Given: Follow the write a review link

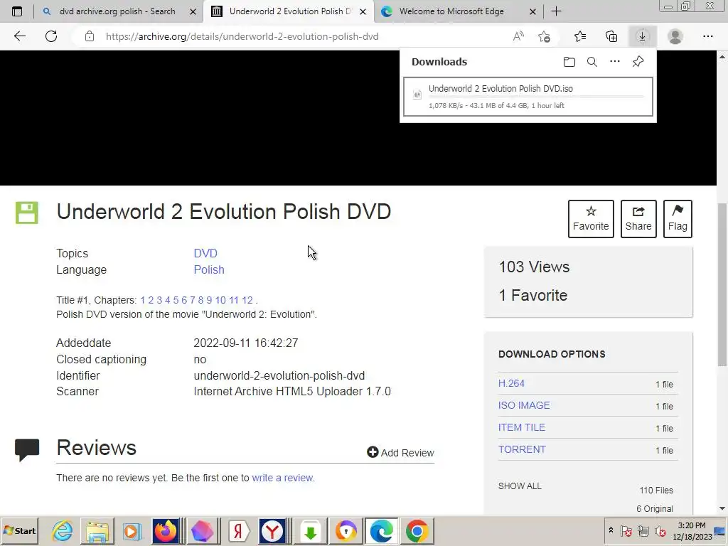Looking at the screenshot, I should coord(282,478).
